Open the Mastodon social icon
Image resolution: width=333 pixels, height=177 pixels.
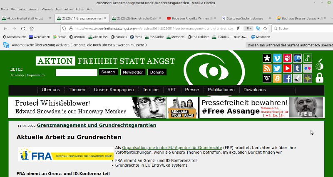[297, 58]
